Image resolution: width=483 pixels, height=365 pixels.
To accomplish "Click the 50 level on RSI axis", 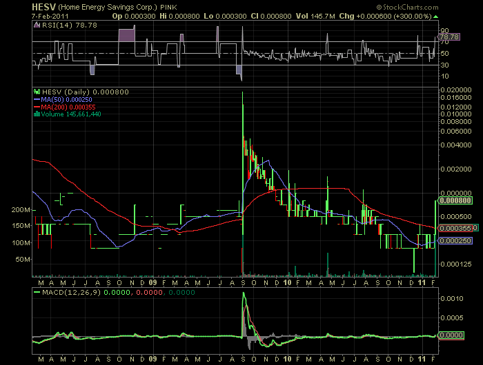I will [445, 53].
